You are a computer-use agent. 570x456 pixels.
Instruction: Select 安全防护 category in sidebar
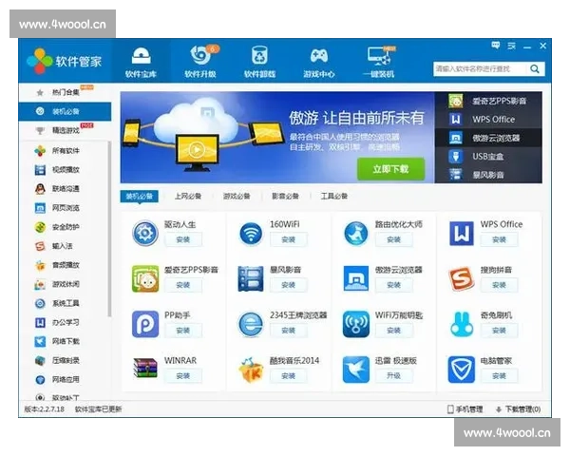click(66, 227)
